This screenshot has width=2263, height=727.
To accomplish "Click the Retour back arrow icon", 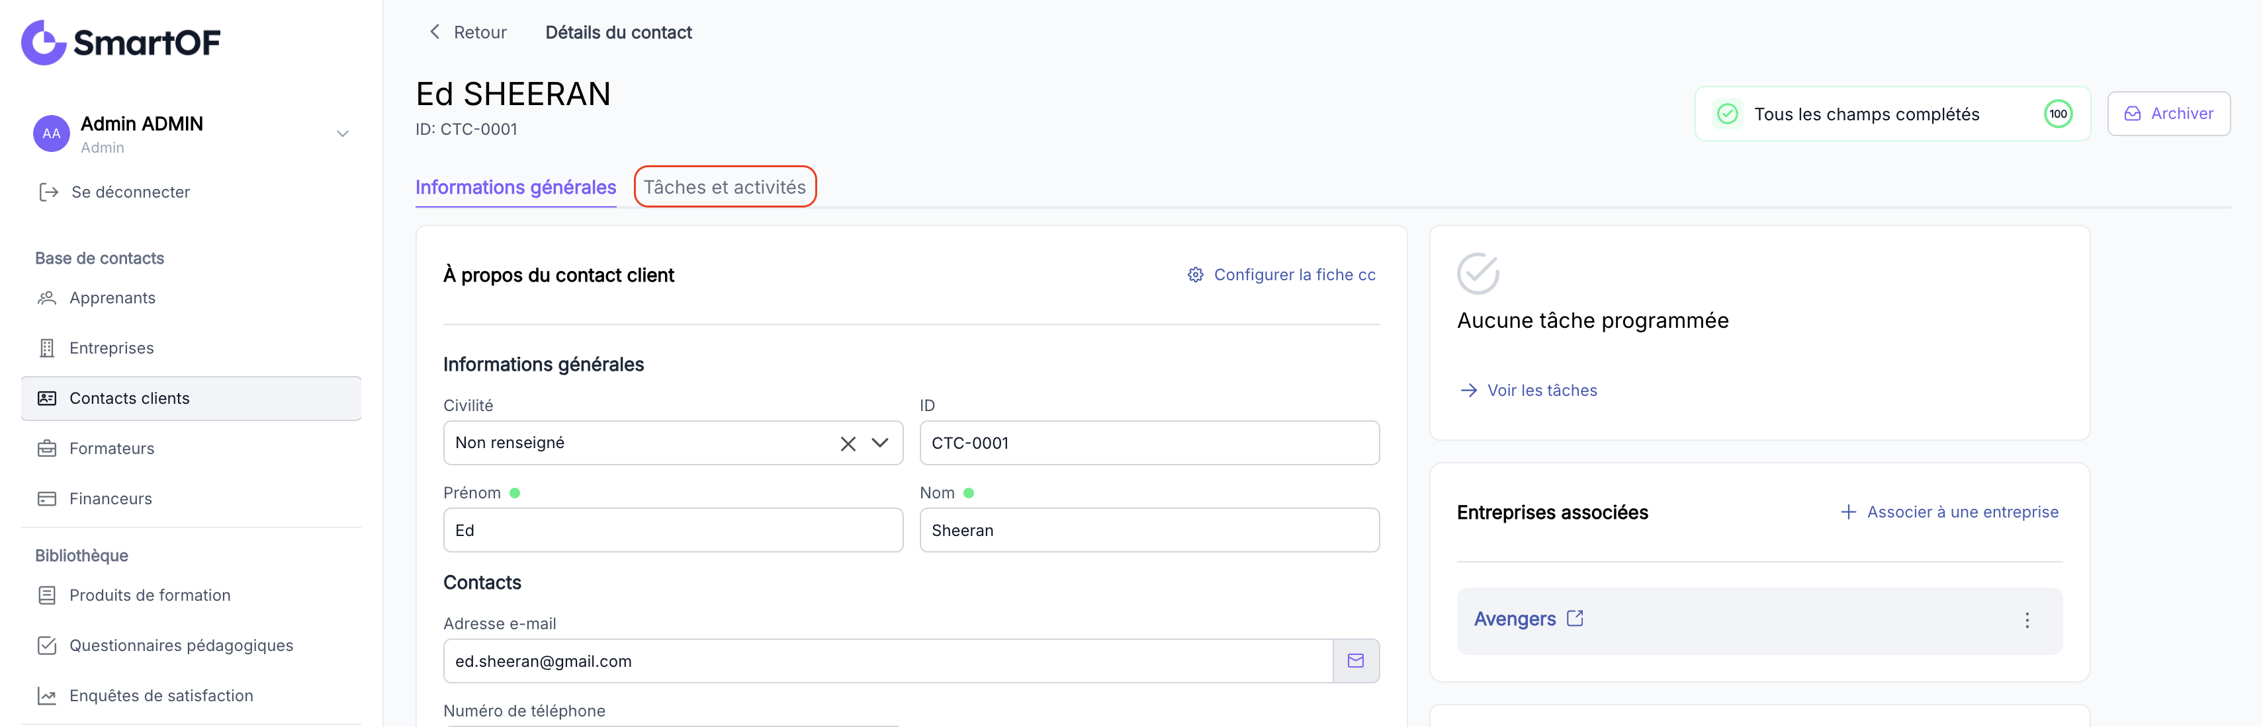I will [x=434, y=32].
